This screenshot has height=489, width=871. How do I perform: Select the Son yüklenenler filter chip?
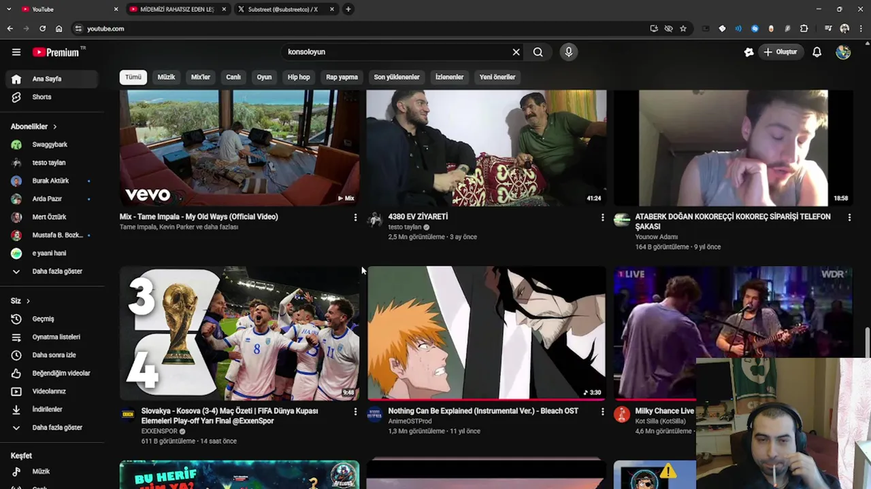[x=397, y=77]
